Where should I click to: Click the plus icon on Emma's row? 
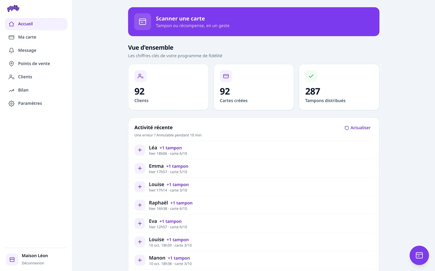coord(140,168)
